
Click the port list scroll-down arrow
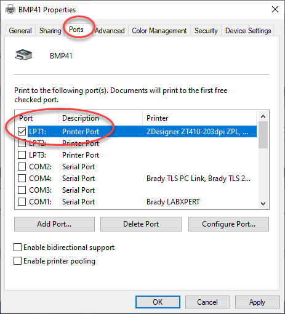tap(263, 204)
